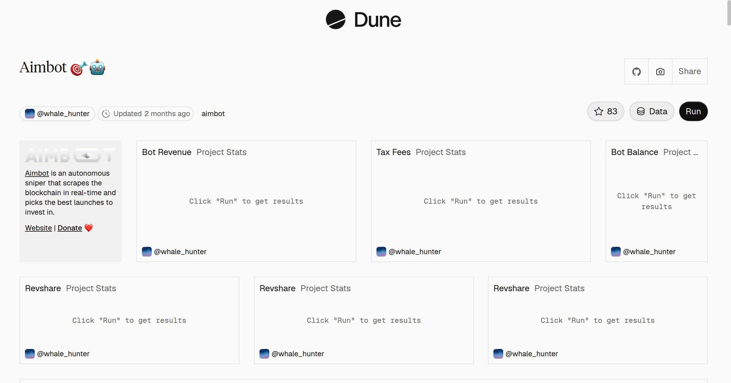The height and width of the screenshot is (383, 731).
Task: Click avatar icon in Bot Revenue card
Action: (147, 252)
